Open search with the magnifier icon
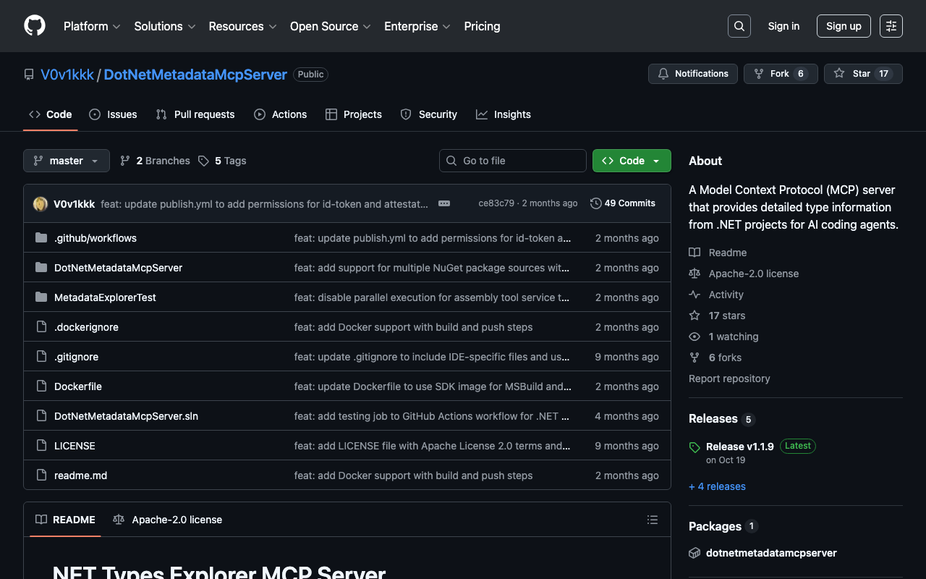The width and height of the screenshot is (926, 579). pos(739,26)
